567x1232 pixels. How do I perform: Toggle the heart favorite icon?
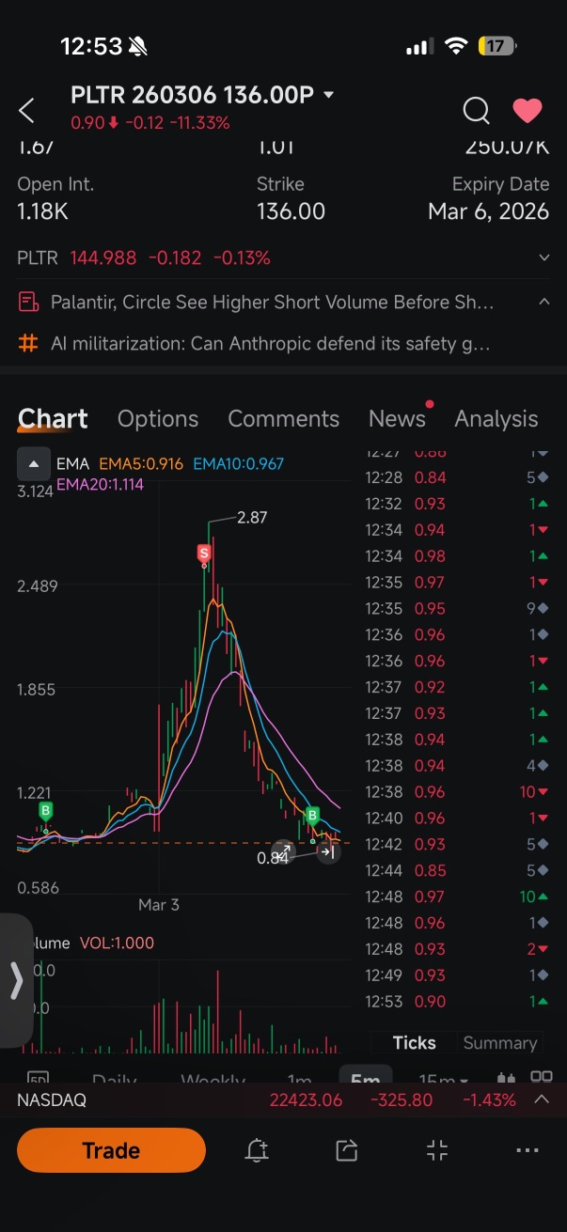click(528, 111)
